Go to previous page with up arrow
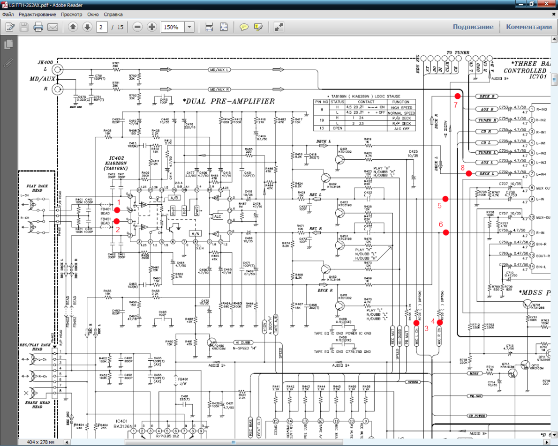This screenshot has height=446, width=558. (73, 27)
